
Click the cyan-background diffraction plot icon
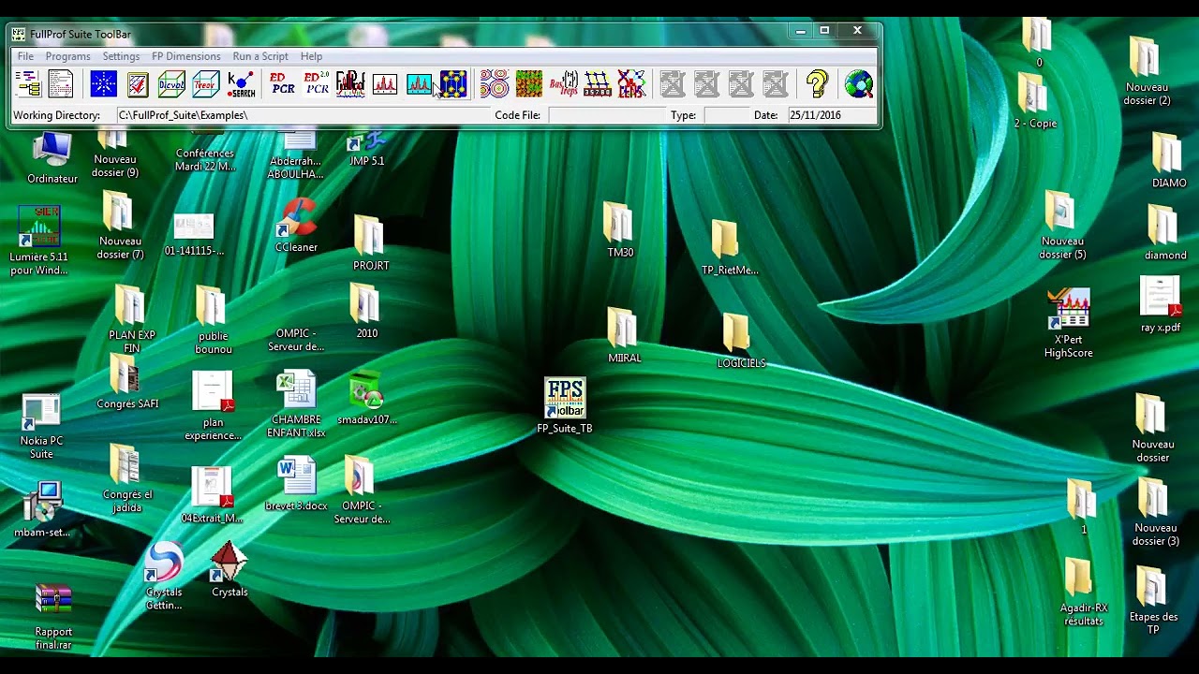[x=419, y=84]
